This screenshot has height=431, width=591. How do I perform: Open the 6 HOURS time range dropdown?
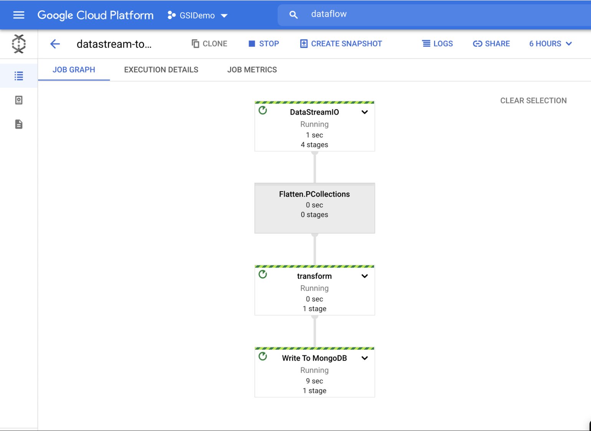(551, 44)
